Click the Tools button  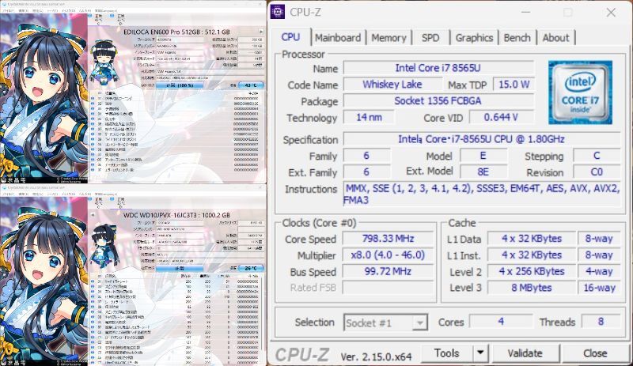tap(447, 353)
